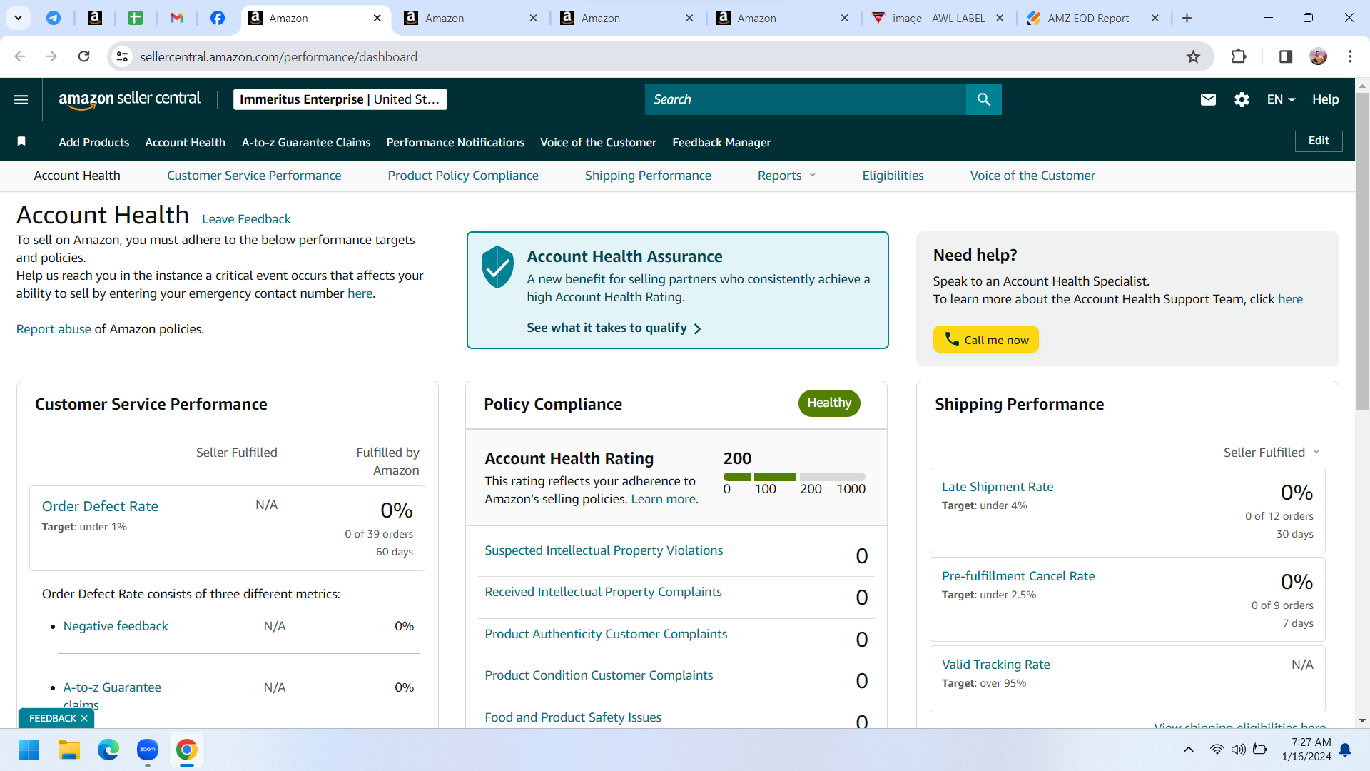Open the green plus pinned tab
The width and height of the screenshot is (1370, 771).
(136, 18)
